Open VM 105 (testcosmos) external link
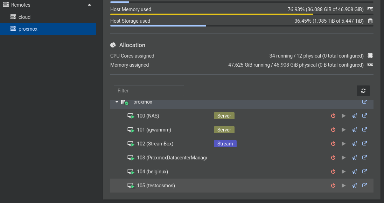This screenshot has width=384, height=203. pos(365,186)
